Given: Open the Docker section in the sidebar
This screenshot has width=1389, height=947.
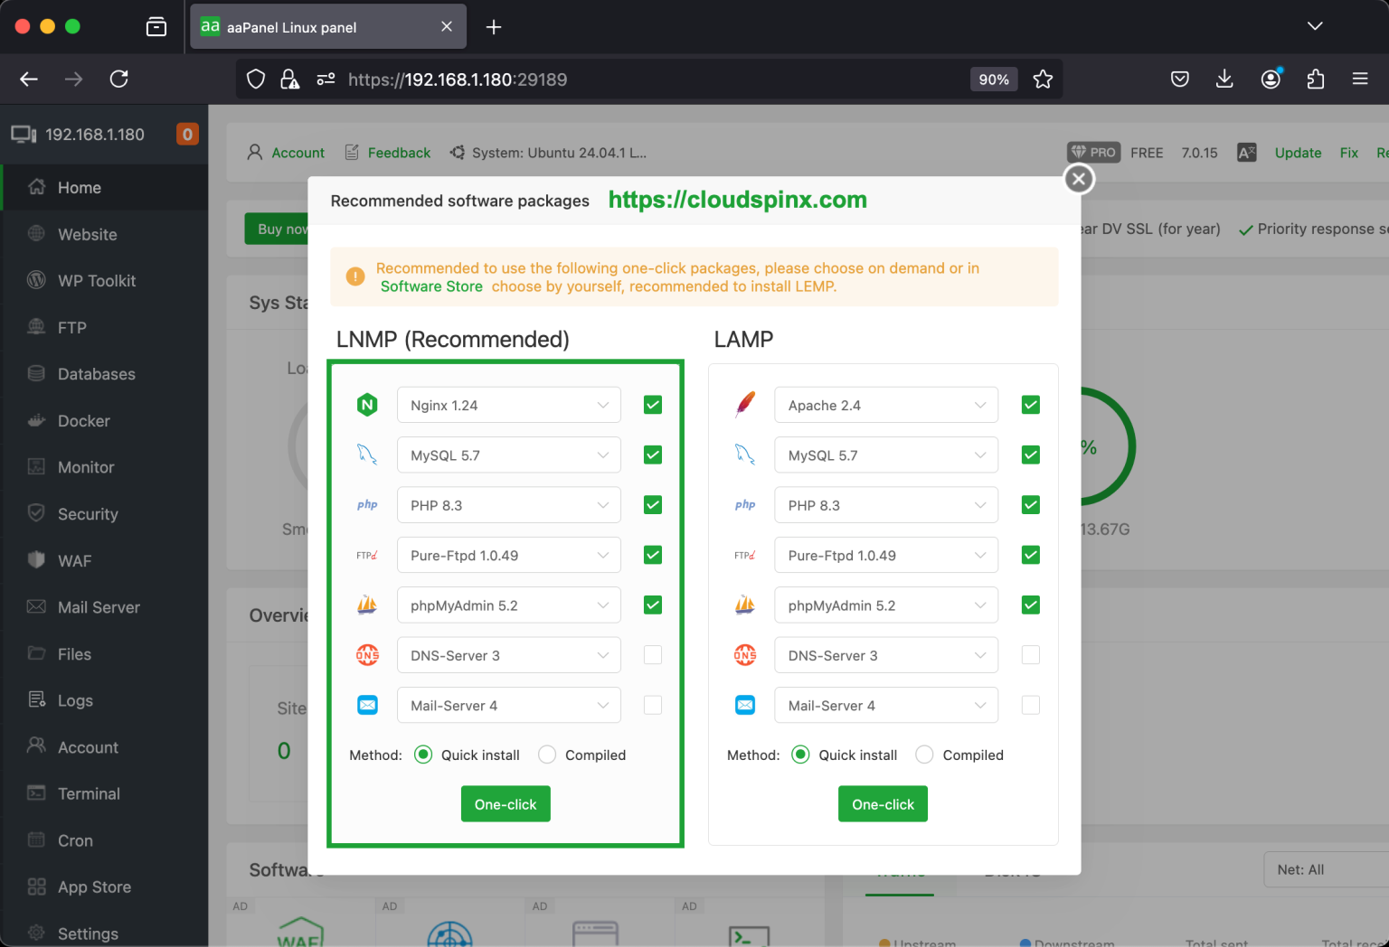Looking at the screenshot, I should point(81,420).
